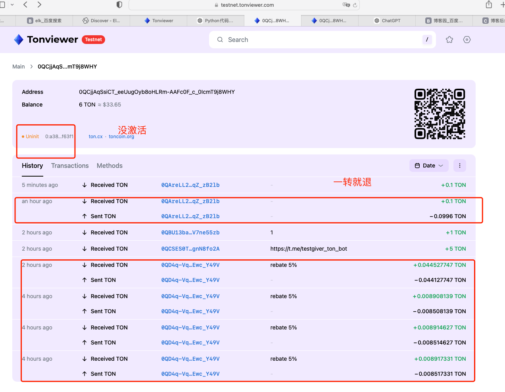The width and height of the screenshot is (505, 392).
Task: Click the testnet.tonviewer.com address bar
Action: pos(244,5)
